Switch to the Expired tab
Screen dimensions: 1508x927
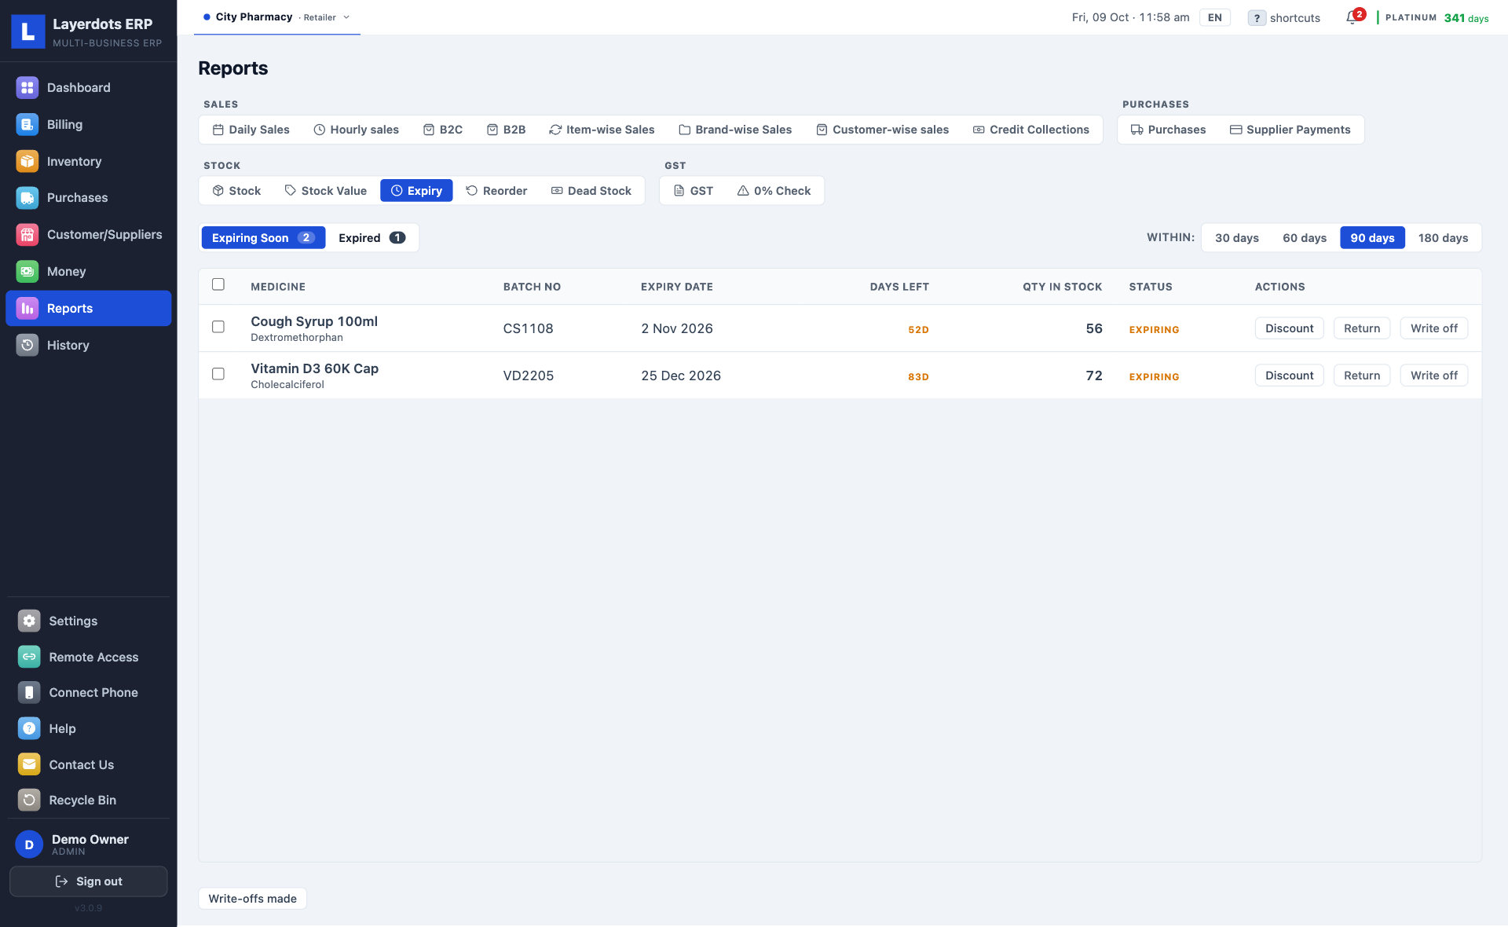tap(372, 238)
